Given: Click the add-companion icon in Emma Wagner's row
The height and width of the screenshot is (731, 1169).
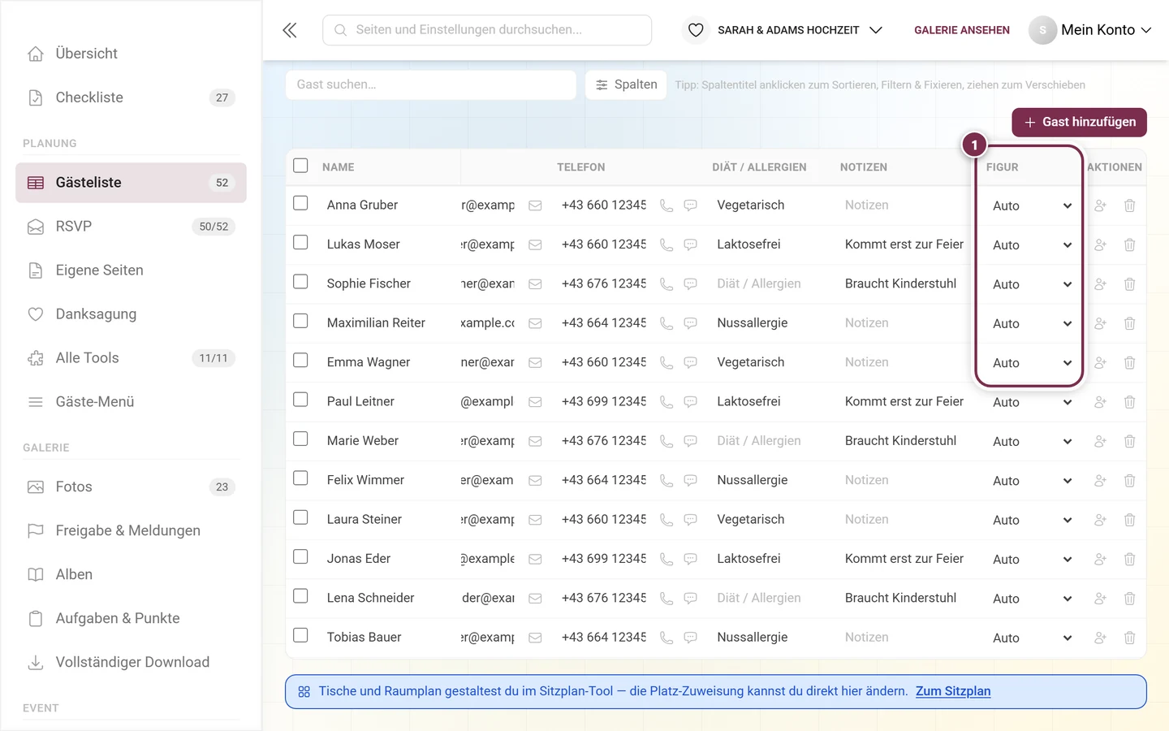Looking at the screenshot, I should pos(1100,363).
